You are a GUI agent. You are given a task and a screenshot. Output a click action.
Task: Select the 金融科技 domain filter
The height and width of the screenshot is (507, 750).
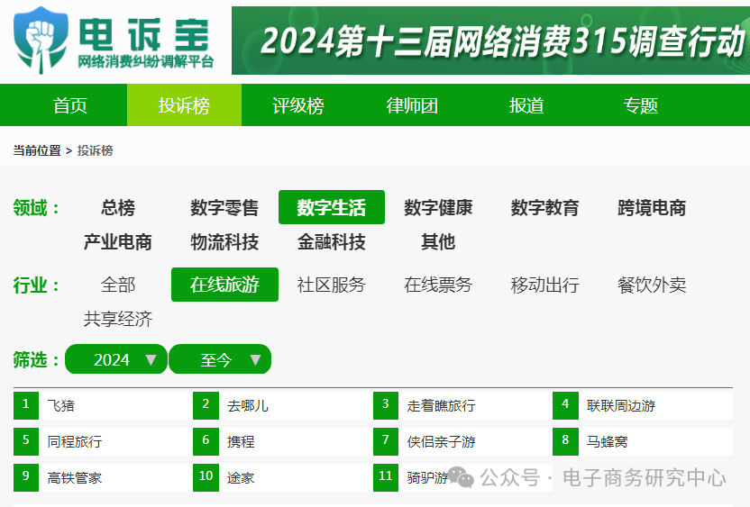(x=332, y=241)
